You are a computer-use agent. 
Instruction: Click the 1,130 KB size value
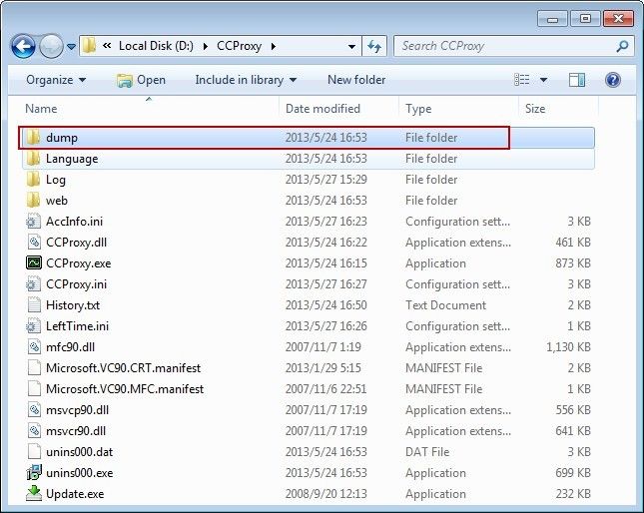(x=568, y=347)
